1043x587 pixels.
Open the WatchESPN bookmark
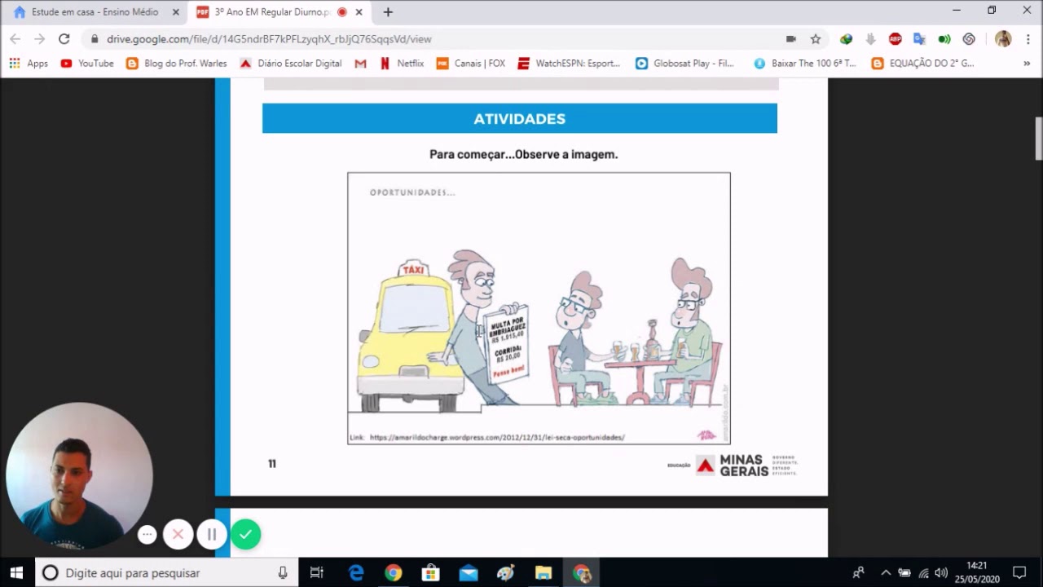(x=569, y=63)
